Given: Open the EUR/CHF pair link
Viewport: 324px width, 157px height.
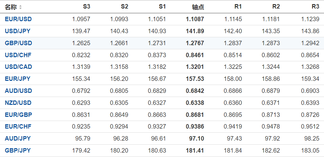Looking at the screenshot, I should [18, 126].
